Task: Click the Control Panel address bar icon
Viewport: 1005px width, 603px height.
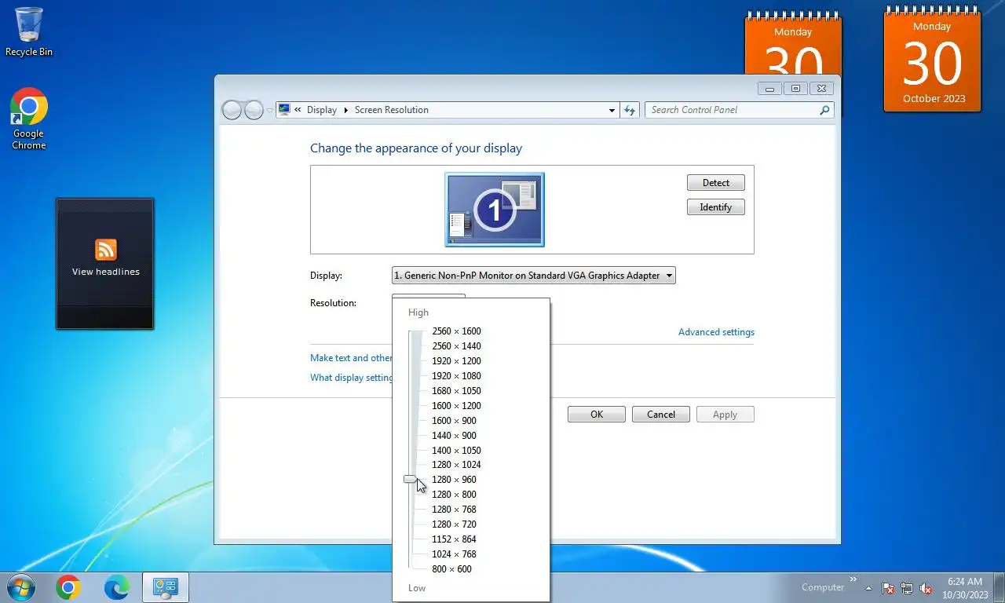Action: click(x=284, y=110)
